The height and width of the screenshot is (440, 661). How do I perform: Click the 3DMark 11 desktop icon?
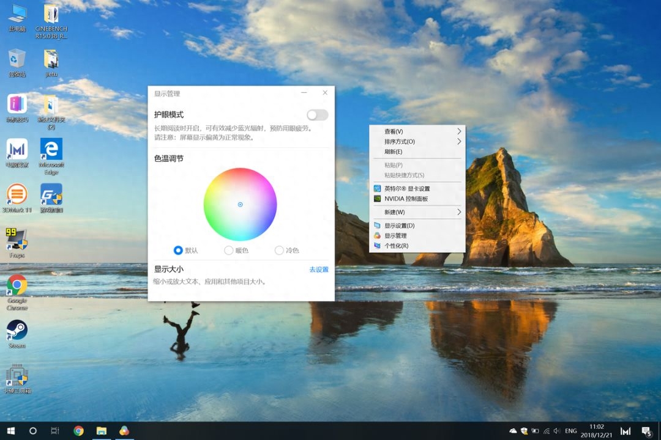[17, 195]
